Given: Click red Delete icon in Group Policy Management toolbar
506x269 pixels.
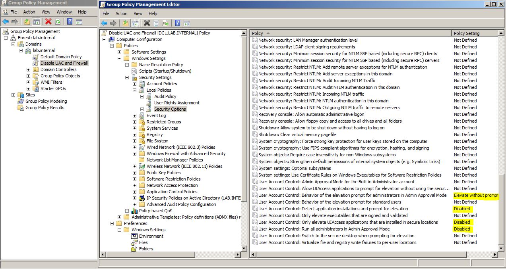Looking at the screenshot, I should coord(48,22).
